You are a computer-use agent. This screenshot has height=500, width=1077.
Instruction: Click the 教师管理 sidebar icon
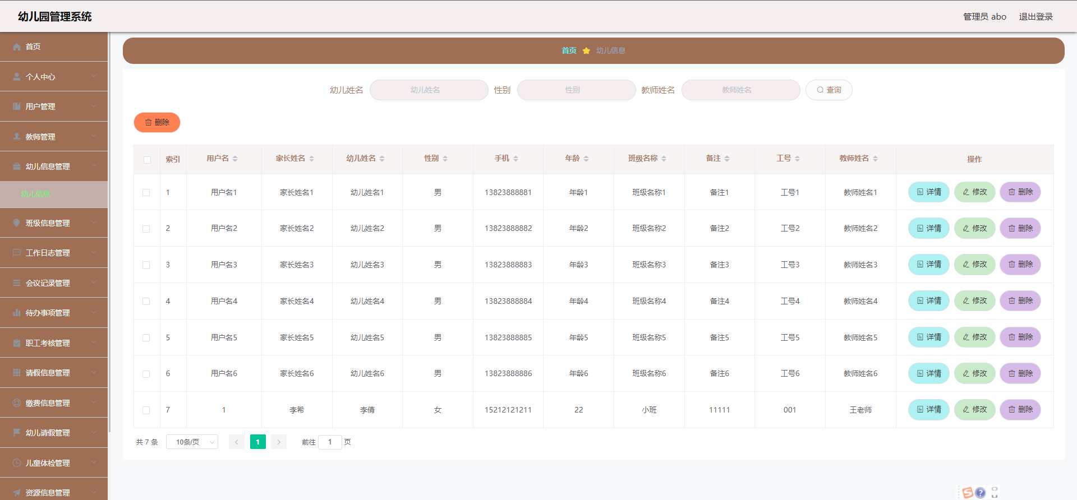(x=17, y=137)
